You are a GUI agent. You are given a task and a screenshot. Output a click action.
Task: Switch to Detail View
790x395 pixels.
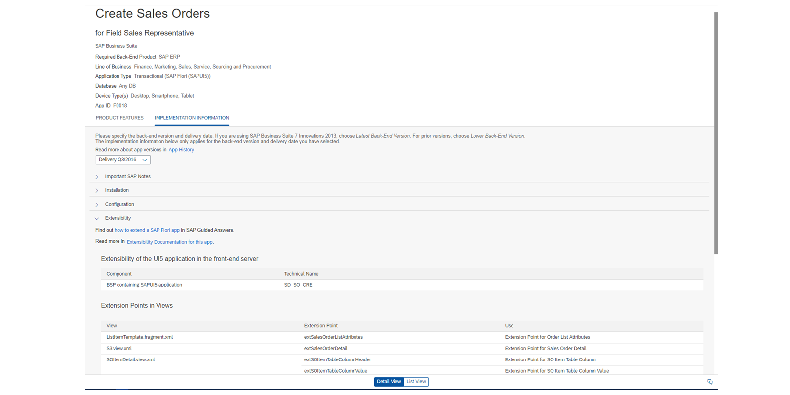tap(389, 382)
